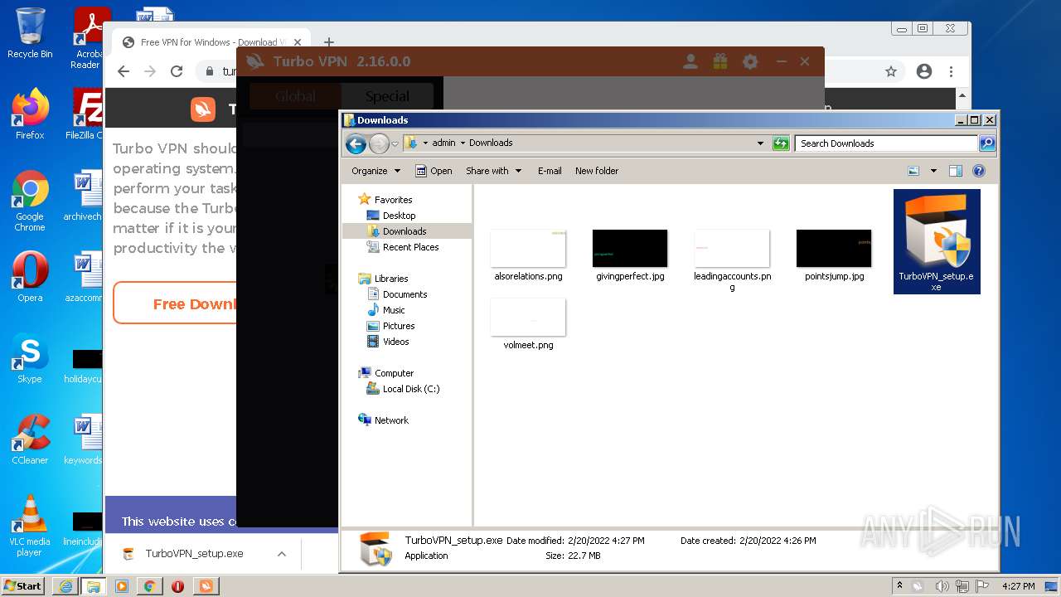Switch to Global tab in Turbo VPN
The image size is (1061, 597).
[295, 96]
